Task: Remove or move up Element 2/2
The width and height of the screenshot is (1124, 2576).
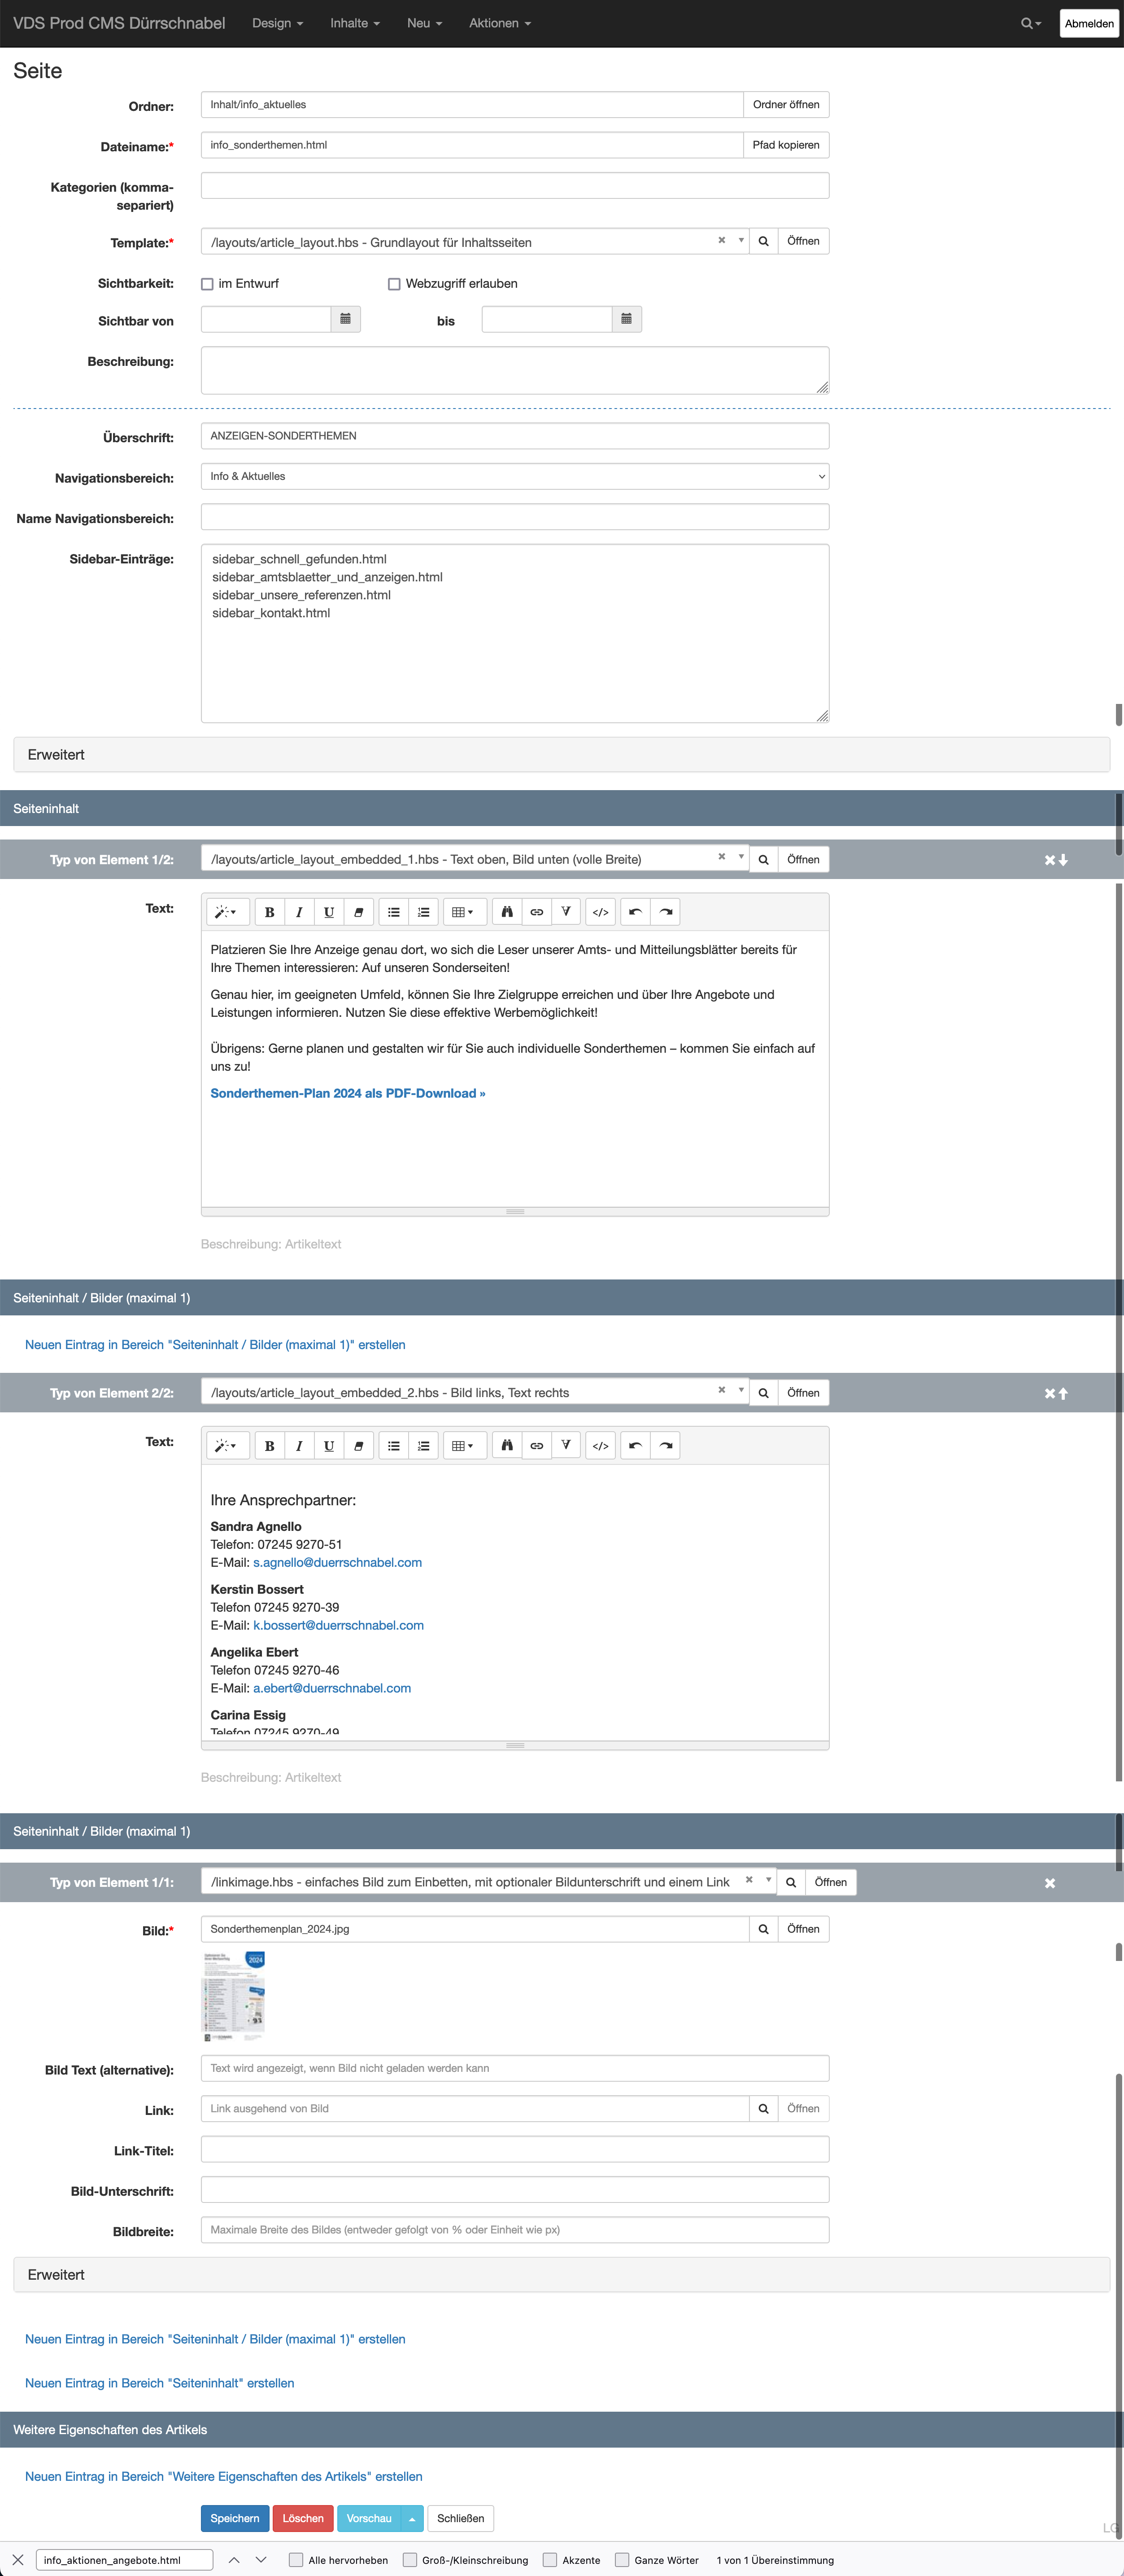Action: (1056, 1393)
